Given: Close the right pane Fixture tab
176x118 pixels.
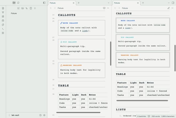Looking at the screenshot, I should click(138, 3).
